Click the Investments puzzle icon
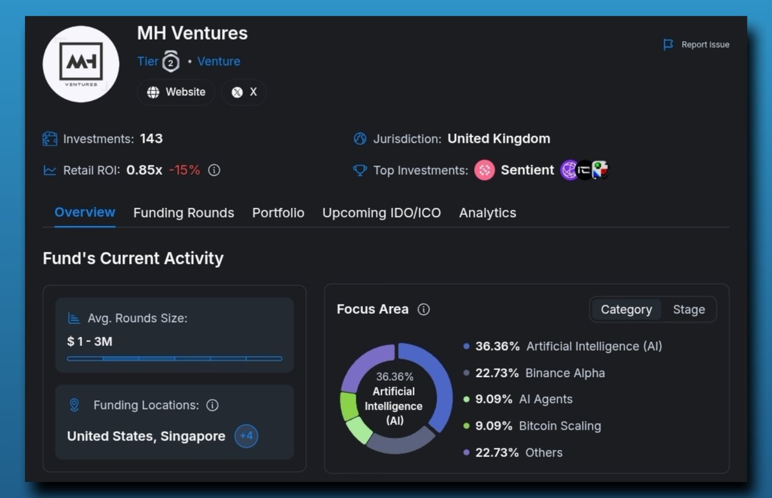 point(50,139)
